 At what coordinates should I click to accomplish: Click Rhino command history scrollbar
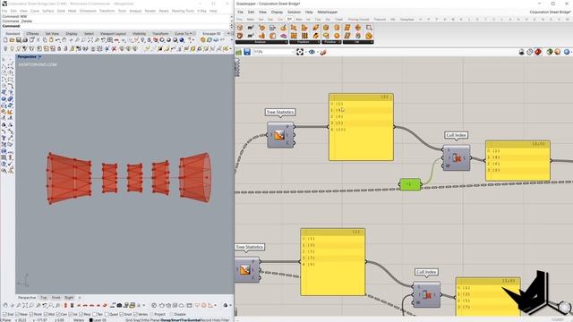tap(231, 19)
